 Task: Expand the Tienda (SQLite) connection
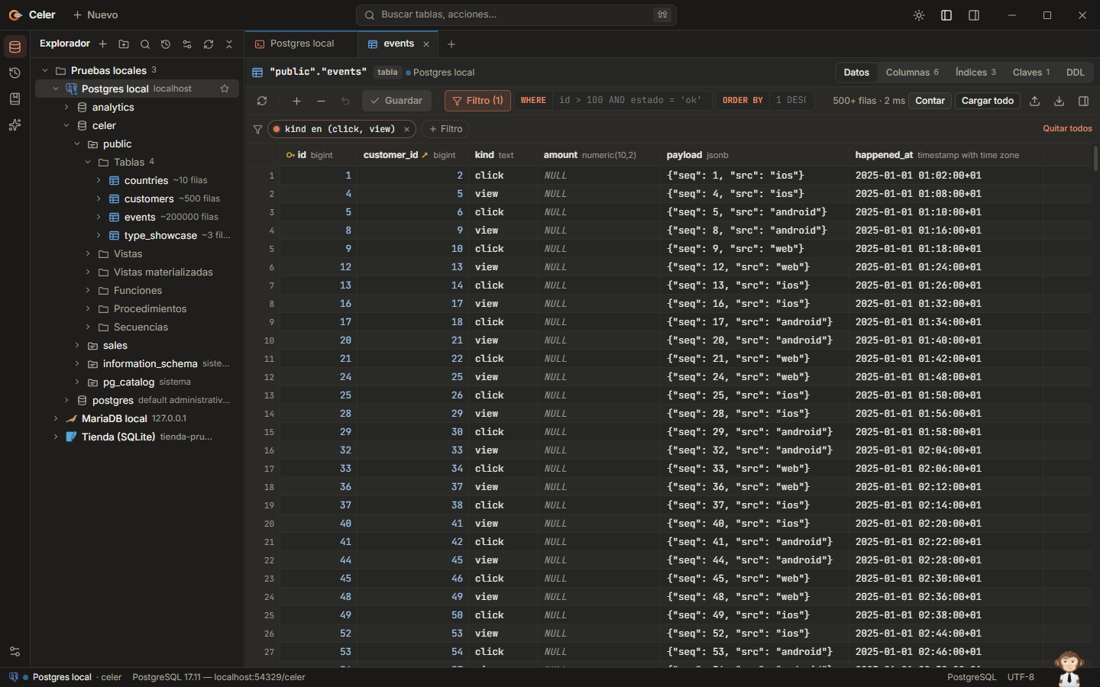click(56, 437)
